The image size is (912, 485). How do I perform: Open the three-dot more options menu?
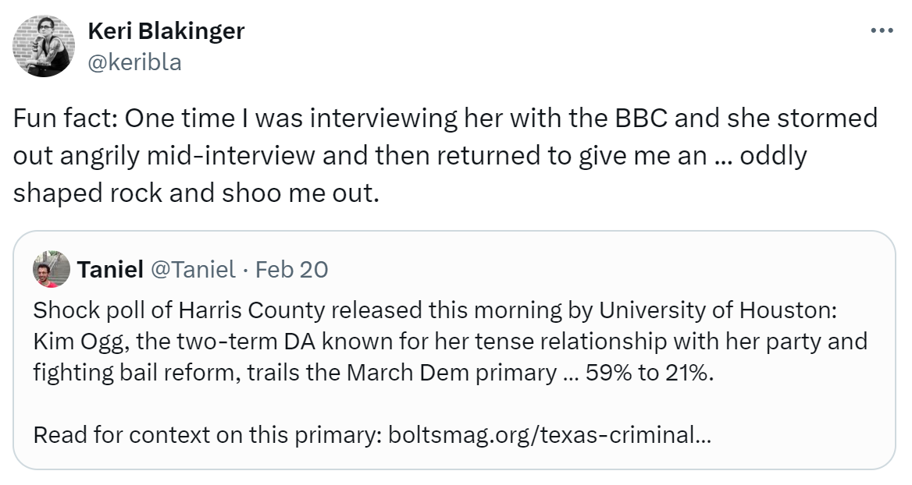point(881,31)
